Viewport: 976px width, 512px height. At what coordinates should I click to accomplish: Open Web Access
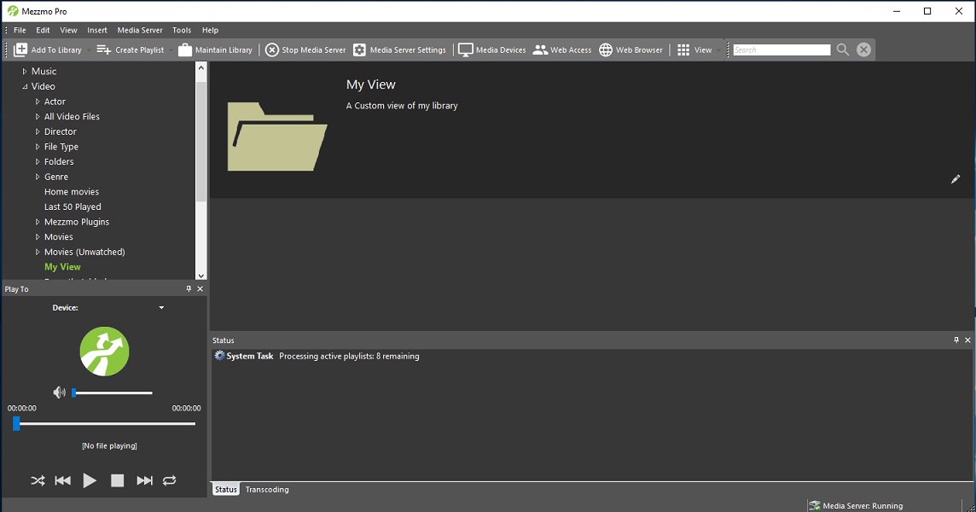(x=562, y=49)
